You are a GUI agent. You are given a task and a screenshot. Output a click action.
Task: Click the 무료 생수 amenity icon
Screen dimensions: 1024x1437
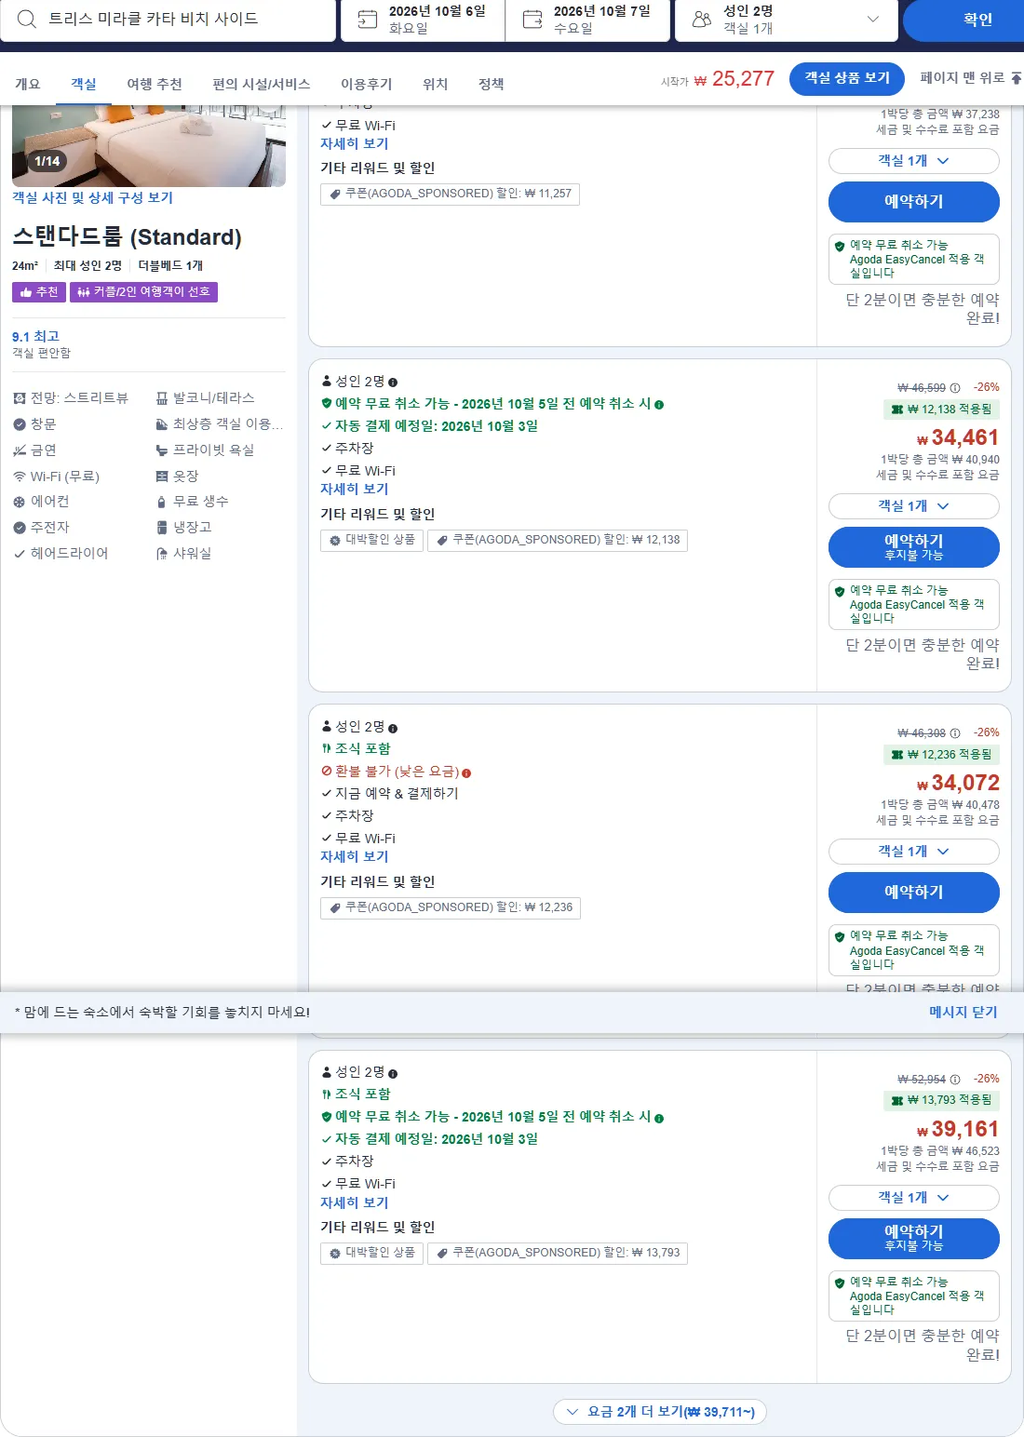[x=162, y=502]
